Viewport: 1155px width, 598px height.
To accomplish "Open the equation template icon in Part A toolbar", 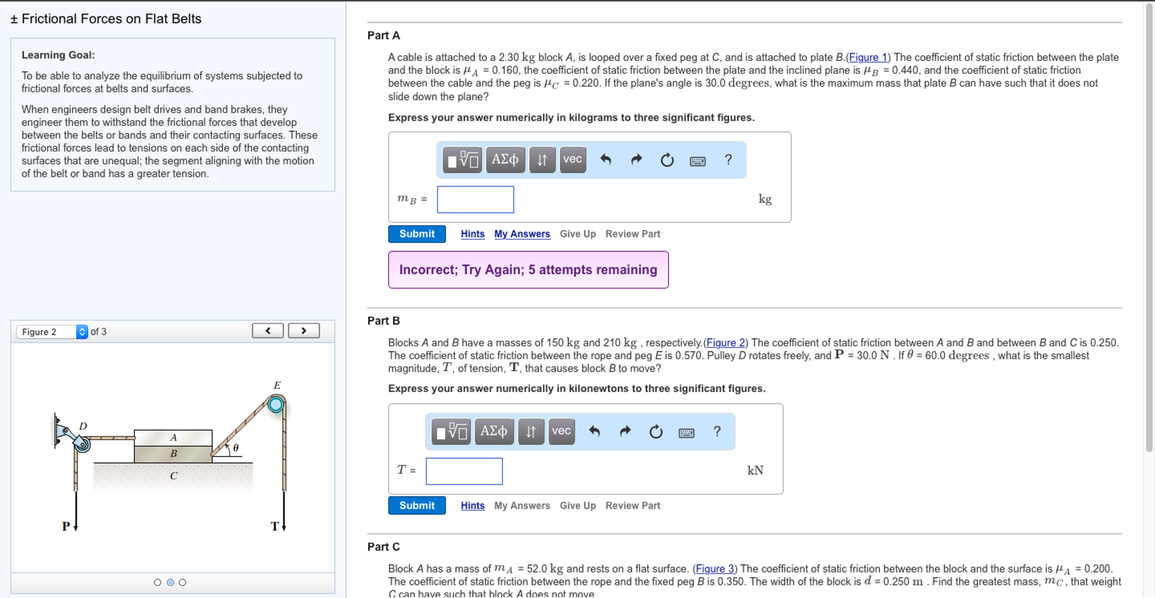I will pyautogui.click(x=462, y=160).
